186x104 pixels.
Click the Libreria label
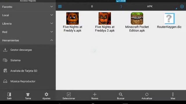coord(7,24)
